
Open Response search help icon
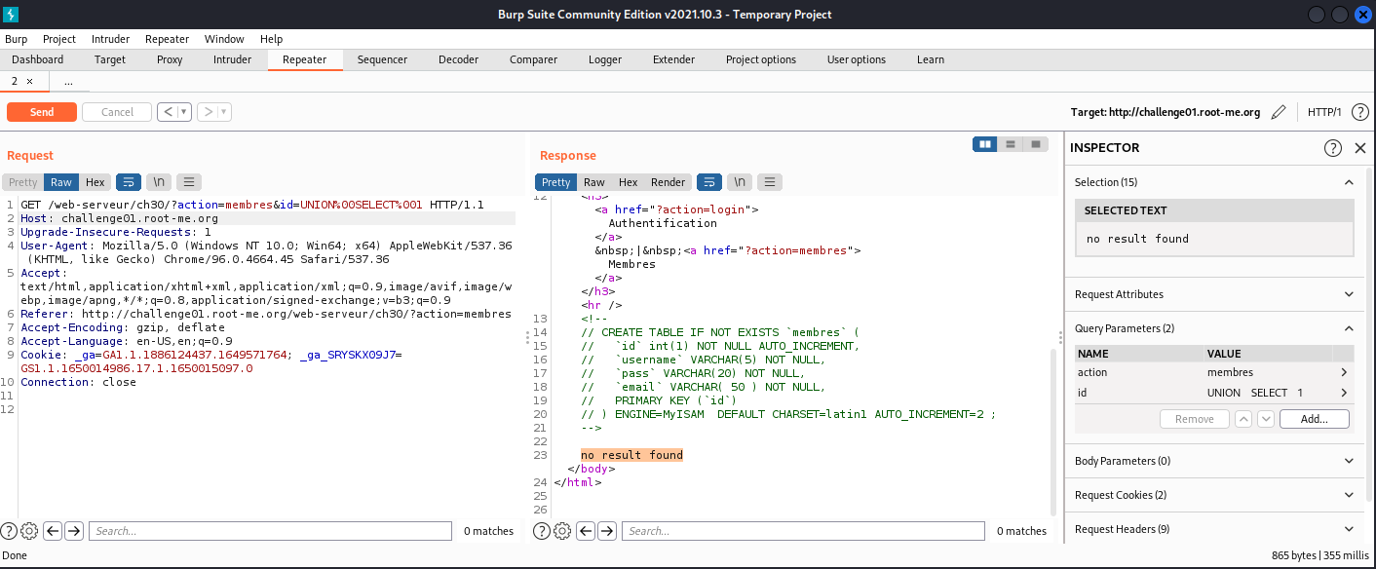pos(542,531)
